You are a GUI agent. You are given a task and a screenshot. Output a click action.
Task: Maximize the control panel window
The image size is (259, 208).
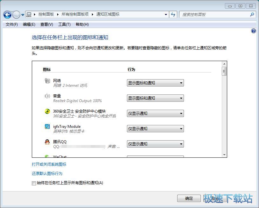point(240,6)
